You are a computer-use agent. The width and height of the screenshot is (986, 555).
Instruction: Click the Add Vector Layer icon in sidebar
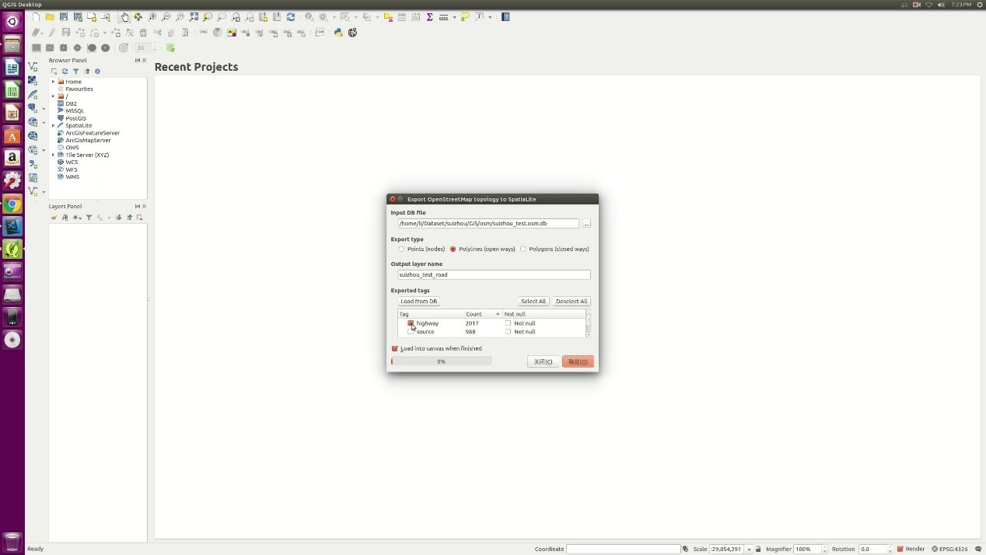[33, 67]
